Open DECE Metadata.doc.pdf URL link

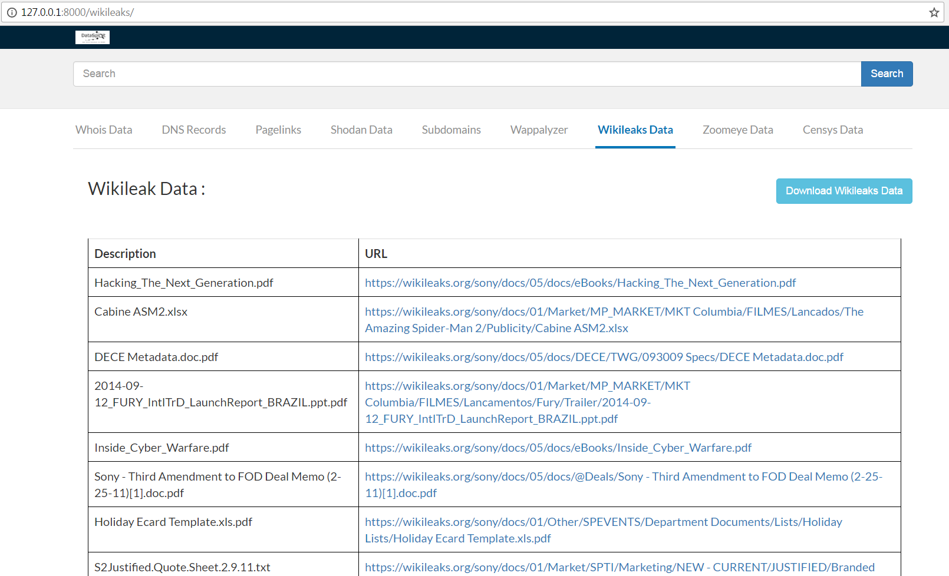click(604, 357)
